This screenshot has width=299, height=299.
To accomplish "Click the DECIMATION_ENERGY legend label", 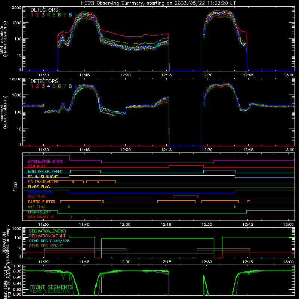I will (48, 231).
